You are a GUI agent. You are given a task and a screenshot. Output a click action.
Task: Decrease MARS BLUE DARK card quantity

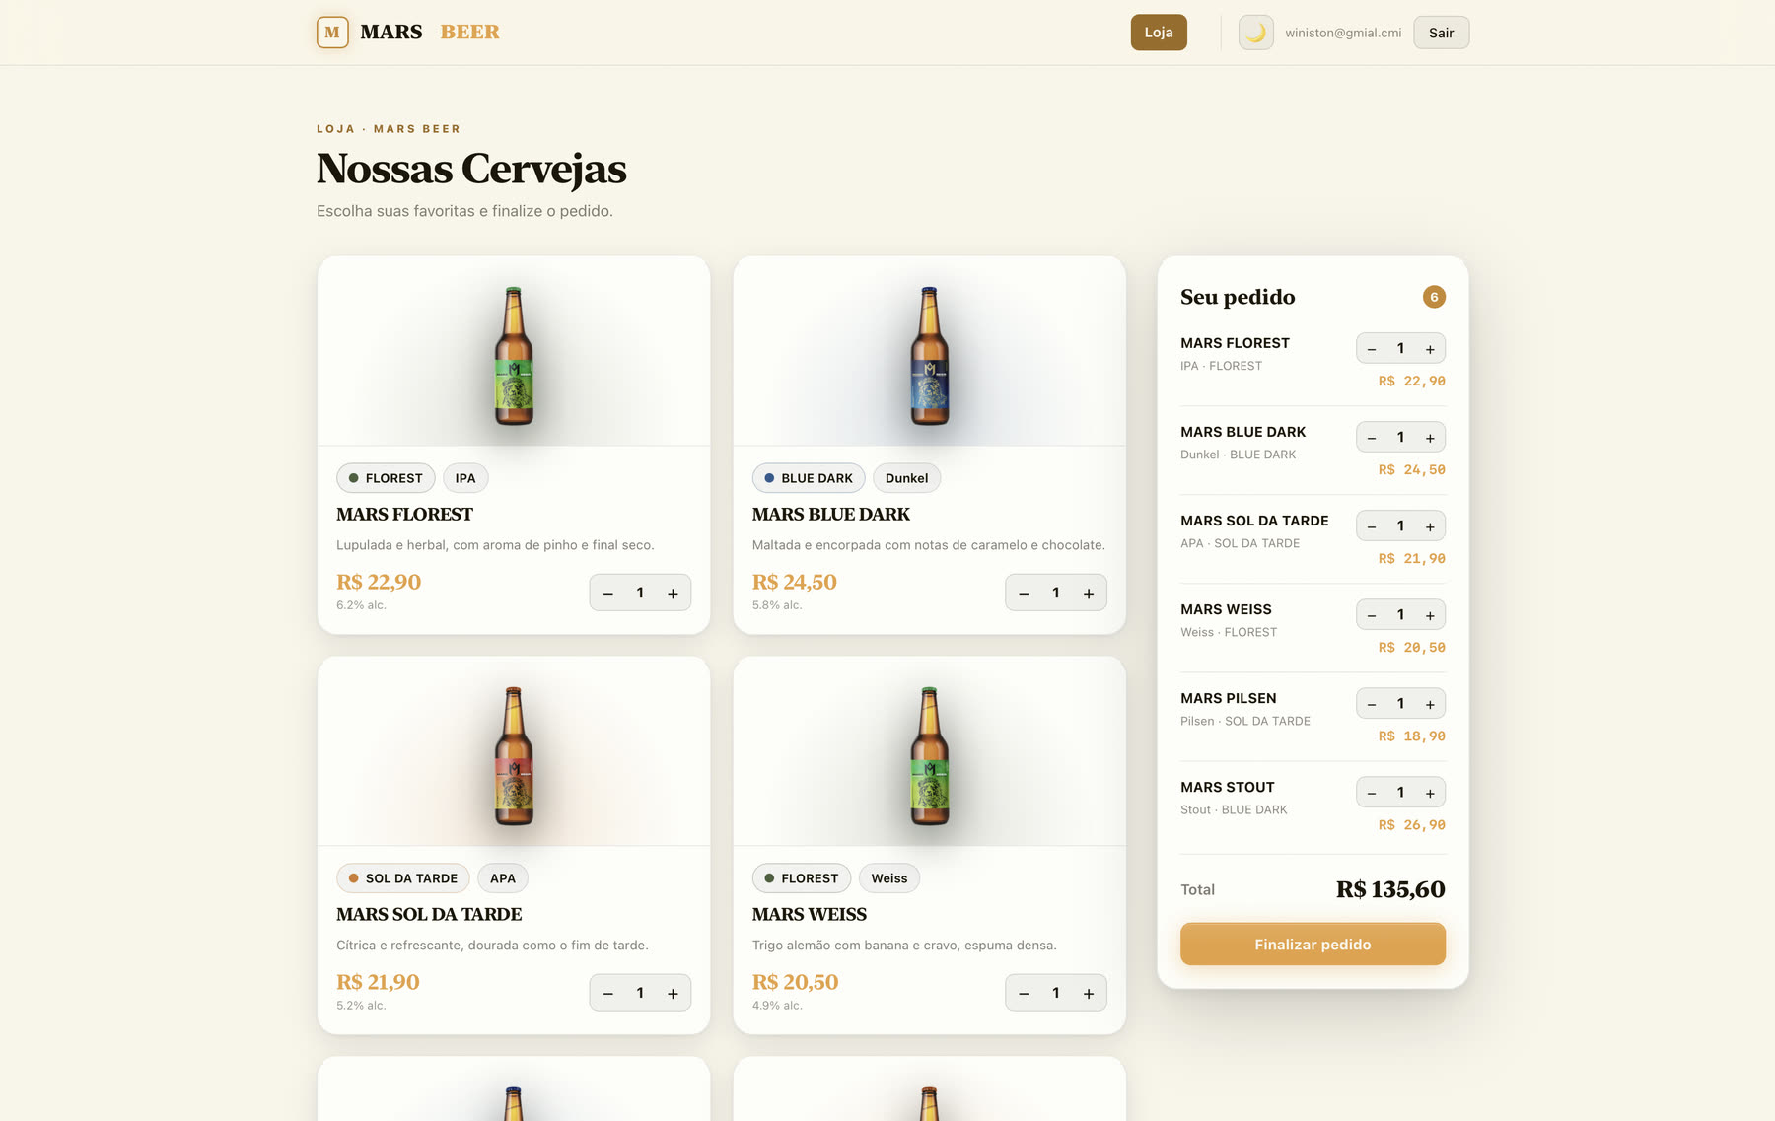(1024, 593)
